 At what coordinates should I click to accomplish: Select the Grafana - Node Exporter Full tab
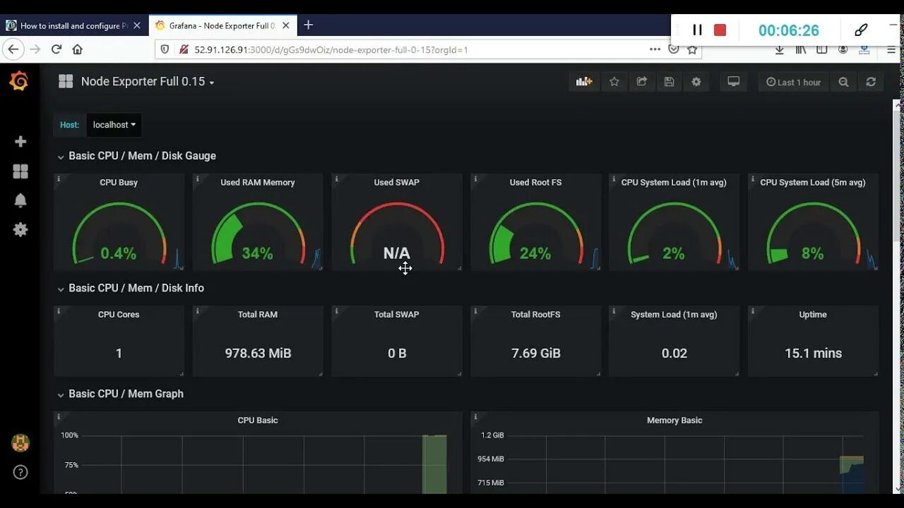(222, 25)
